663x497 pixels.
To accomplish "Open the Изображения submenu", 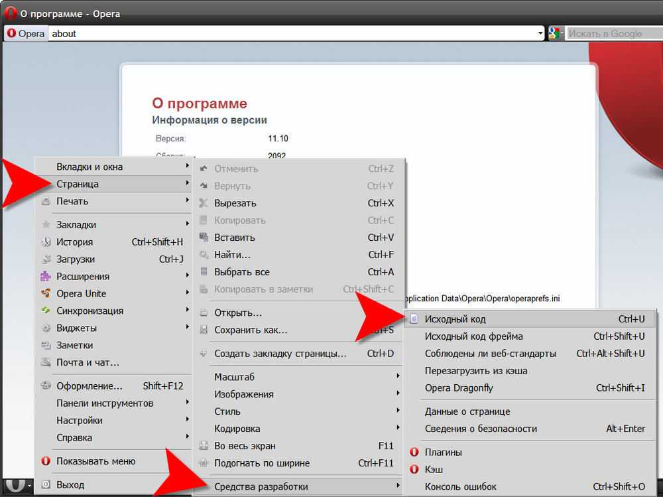I will tap(299, 394).
